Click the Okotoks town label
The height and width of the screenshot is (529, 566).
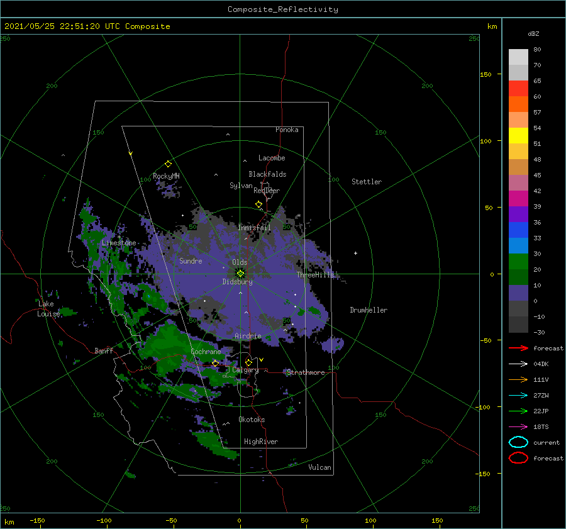point(252,420)
